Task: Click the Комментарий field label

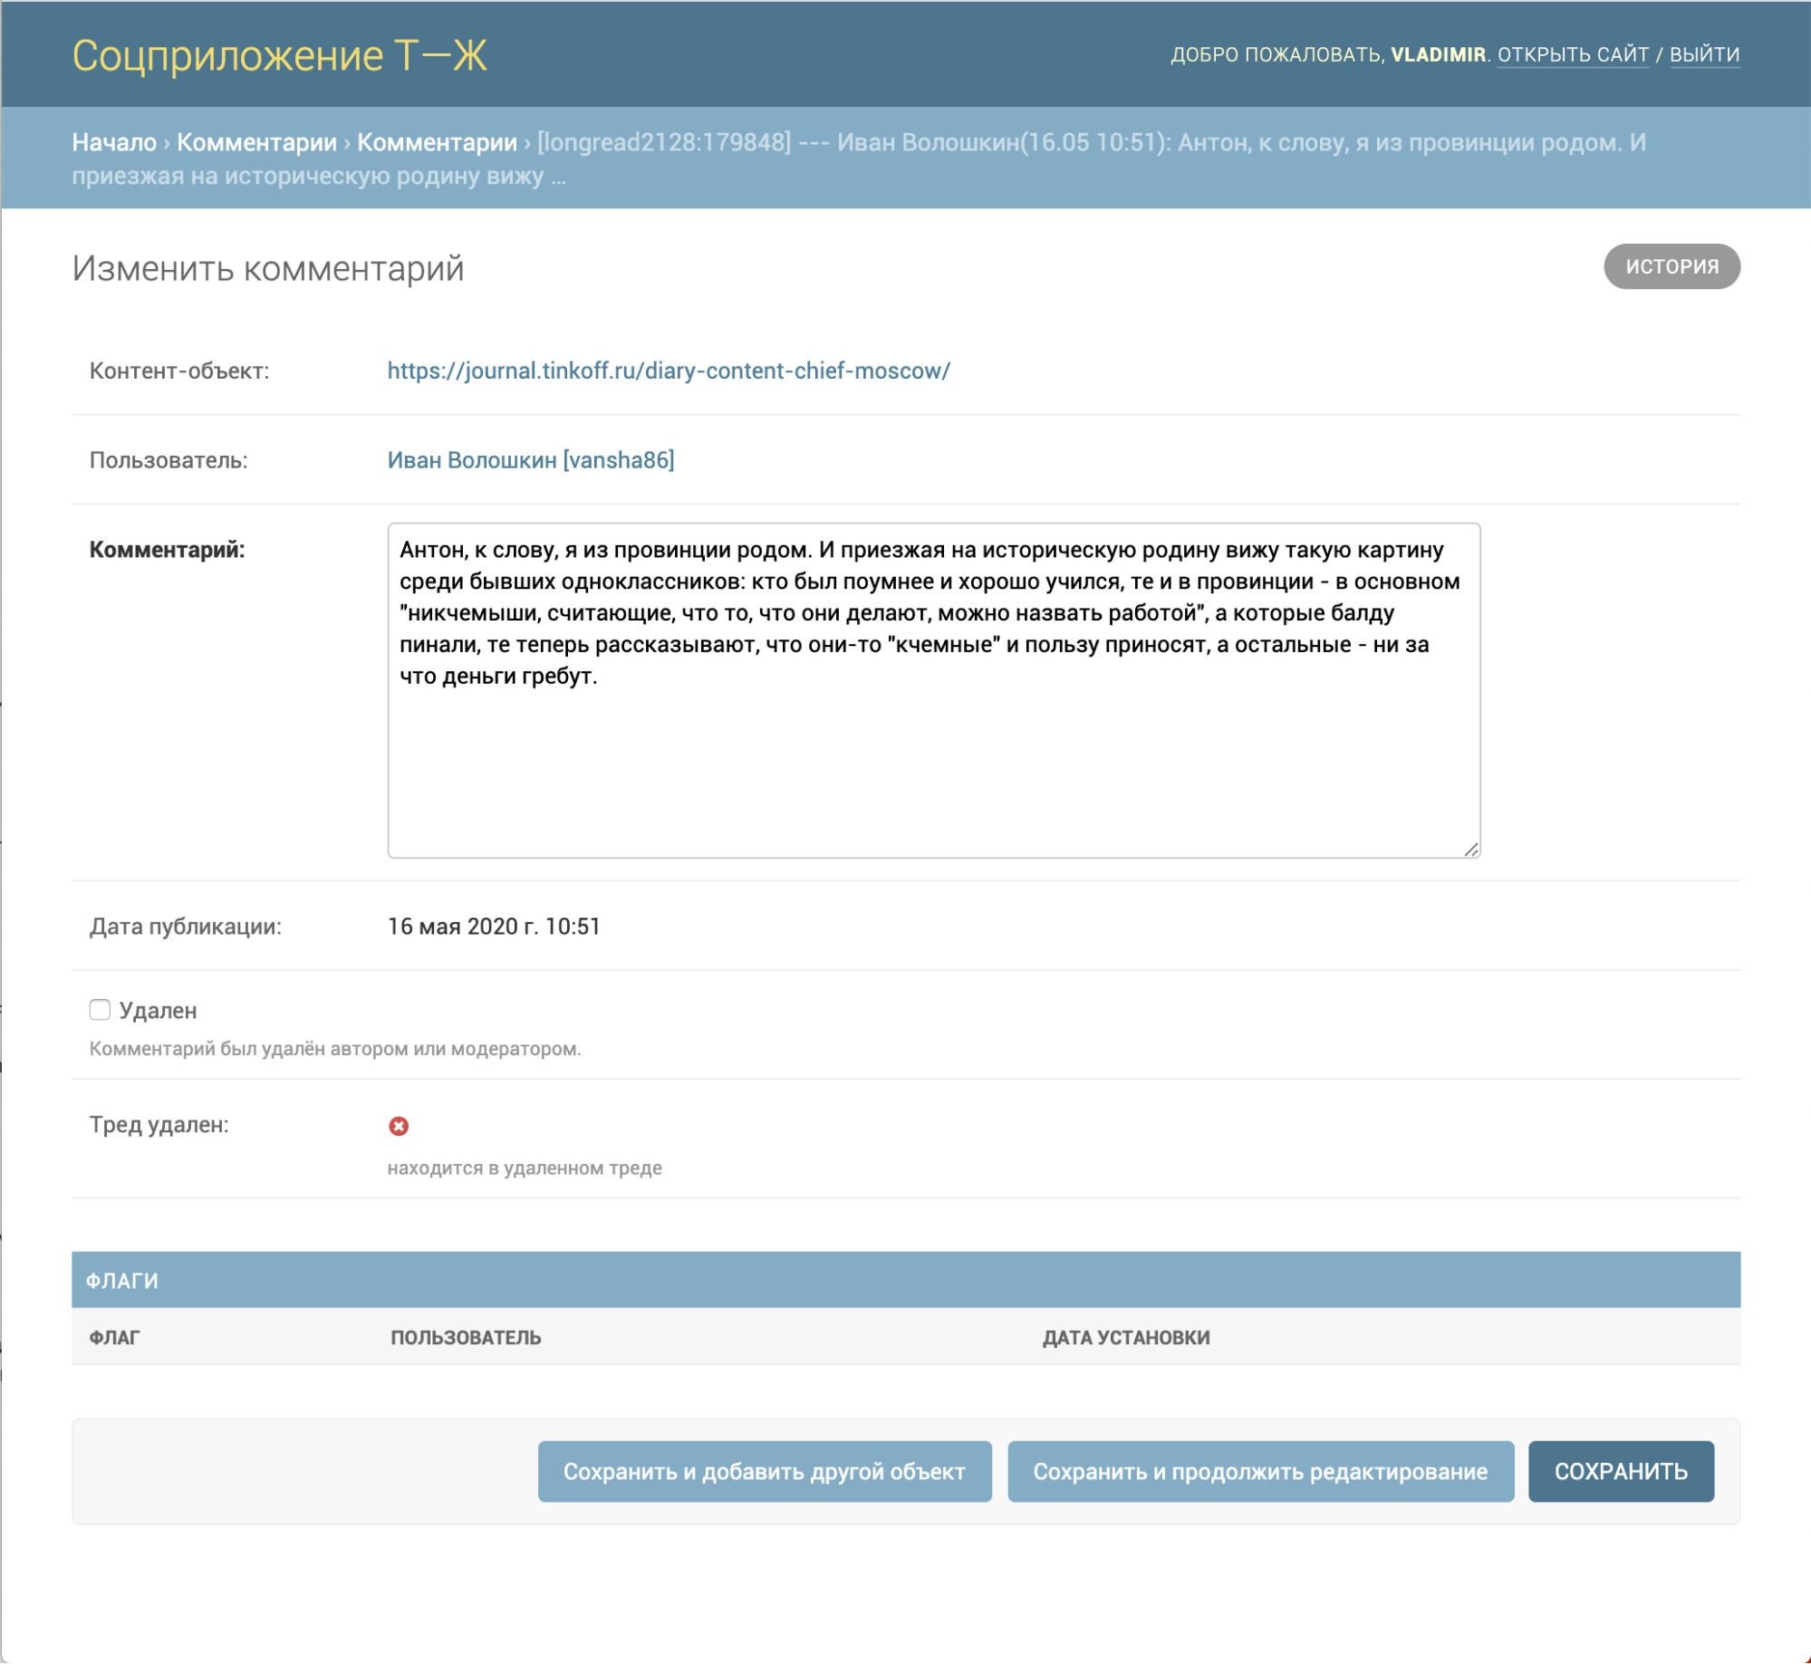Action: tap(167, 550)
